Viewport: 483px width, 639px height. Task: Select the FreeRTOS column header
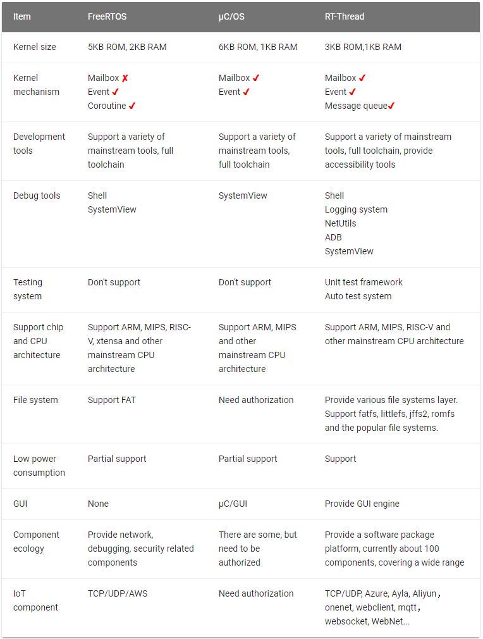click(107, 16)
